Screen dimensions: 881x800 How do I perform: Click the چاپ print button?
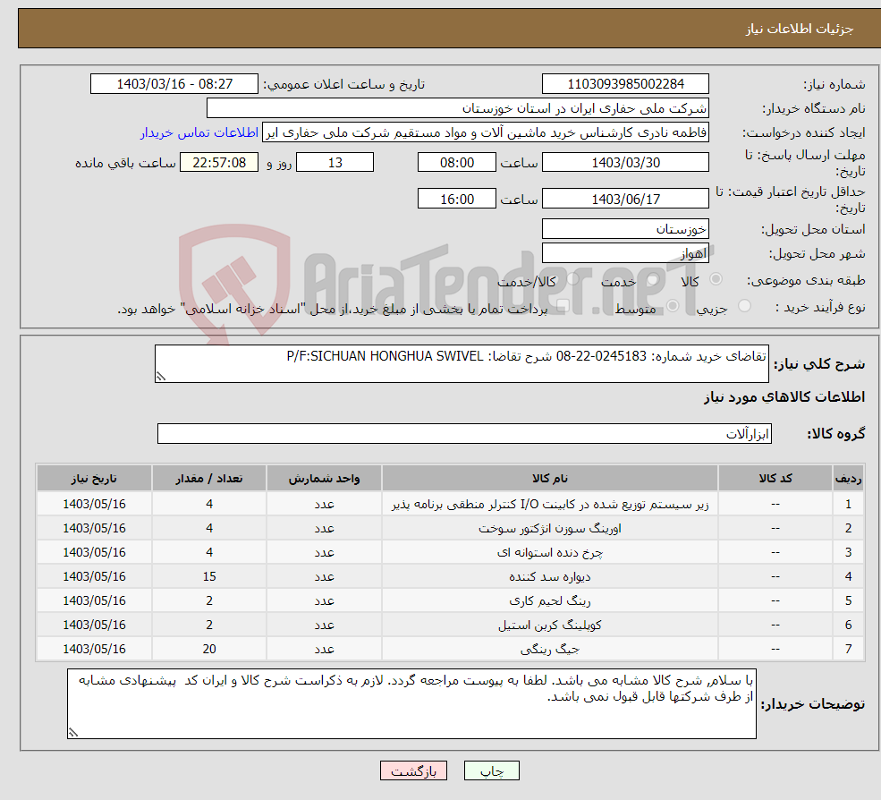(x=492, y=770)
